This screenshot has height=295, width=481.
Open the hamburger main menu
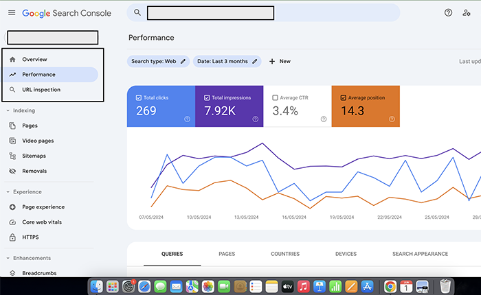click(x=11, y=13)
